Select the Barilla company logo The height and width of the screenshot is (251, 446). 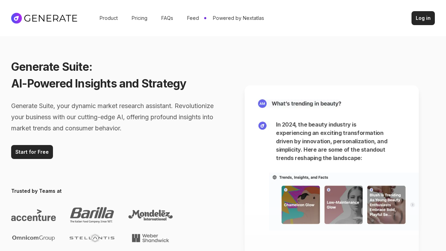point(92,214)
